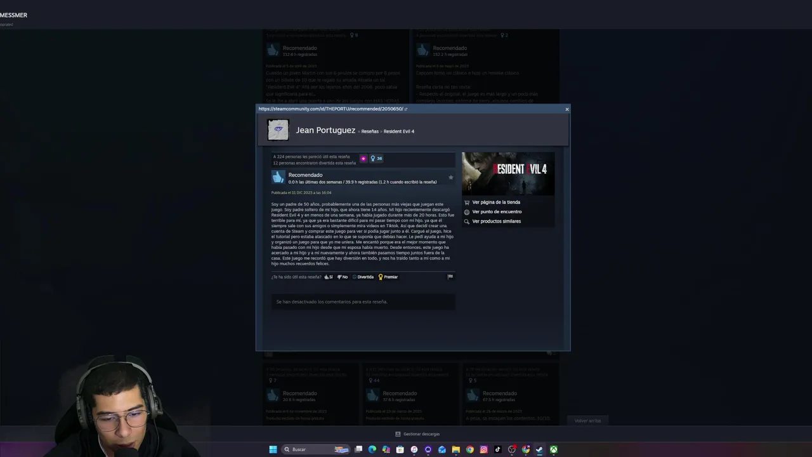Close the review popup with the X

pos(567,109)
